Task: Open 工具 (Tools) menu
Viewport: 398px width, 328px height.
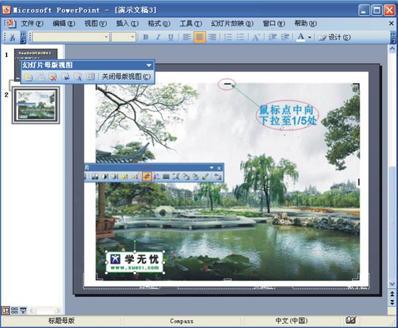Action: [x=190, y=24]
